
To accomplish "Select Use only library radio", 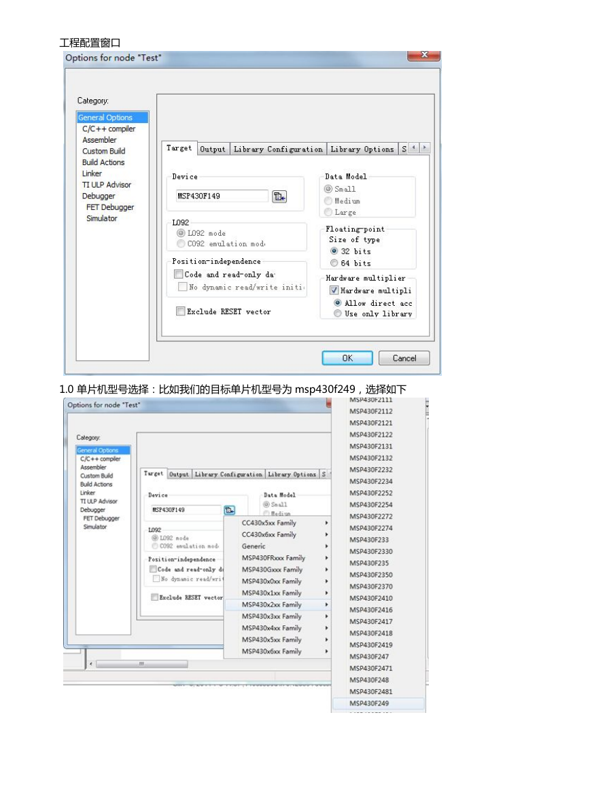I will tap(338, 313).
